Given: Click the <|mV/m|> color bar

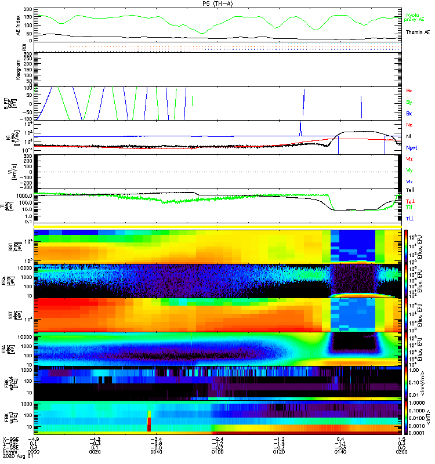Looking at the screenshot, I should [x=406, y=383].
